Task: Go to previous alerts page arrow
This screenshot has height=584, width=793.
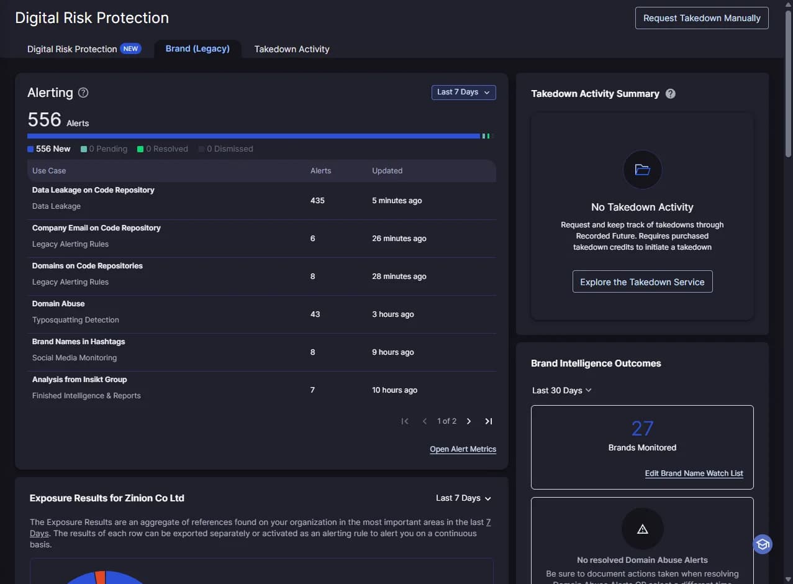Action: click(425, 421)
